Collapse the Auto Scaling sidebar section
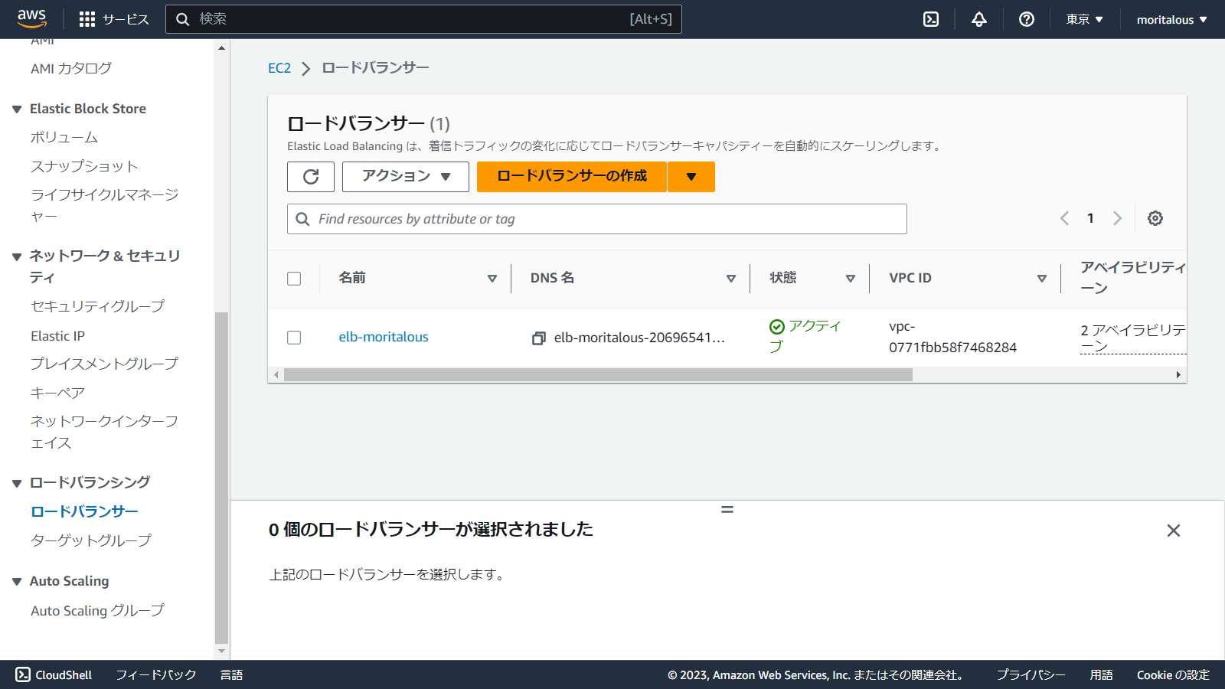This screenshot has height=689, width=1225. click(17, 581)
